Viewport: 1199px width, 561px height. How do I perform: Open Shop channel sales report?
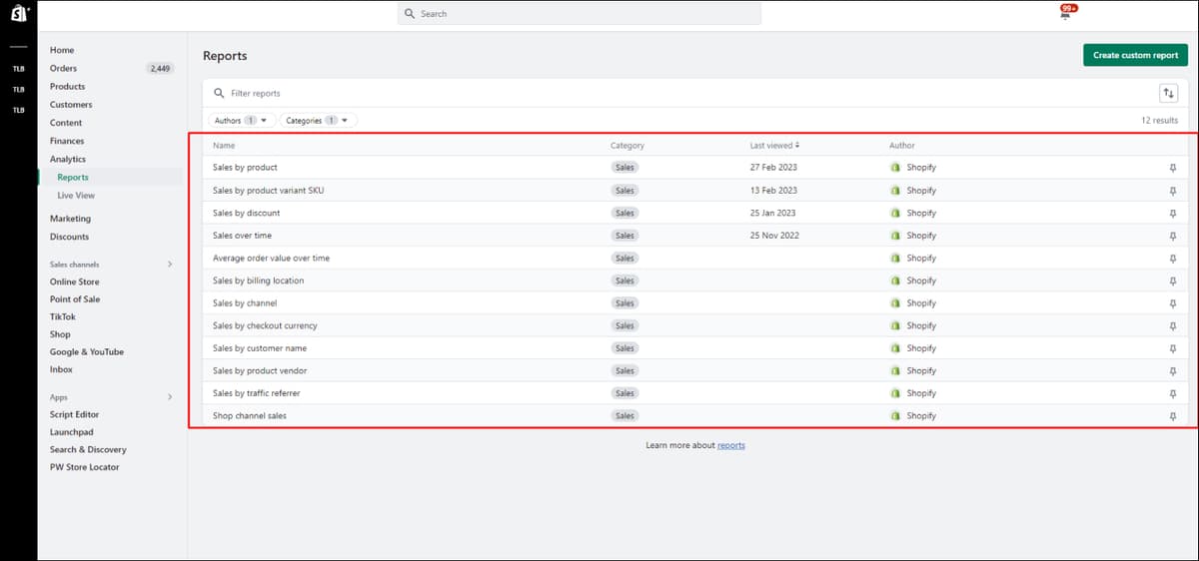pos(250,415)
